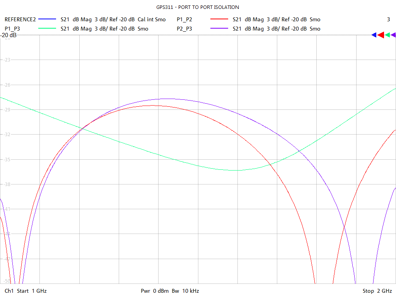This screenshot has height=297, width=396.
Task: Click P2_P3 trace S21 dB Mag settings text
Action: click(277, 29)
